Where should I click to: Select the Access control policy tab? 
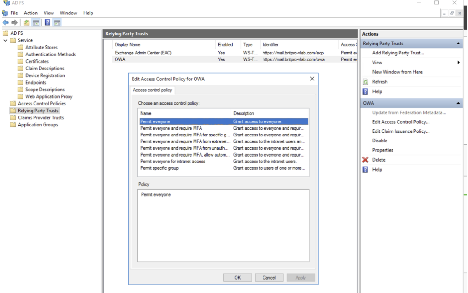point(153,90)
